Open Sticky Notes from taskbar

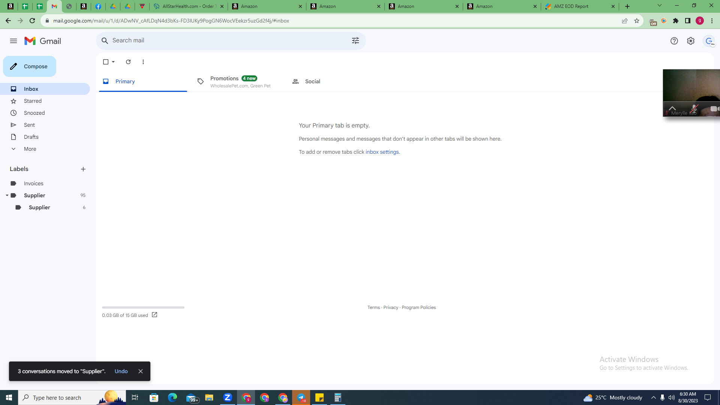[x=319, y=397]
